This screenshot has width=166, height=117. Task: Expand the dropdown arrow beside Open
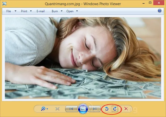[77, 11]
